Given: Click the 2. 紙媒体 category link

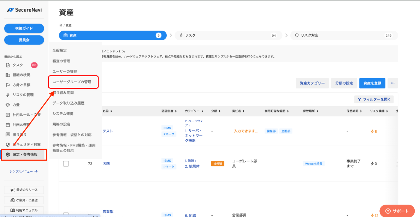Looking at the screenshot, I should (x=192, y=166).
